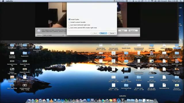The height and width of the screenshot is (103, 184).
Task: Click the redsn0w icon in dock
Action: click(x=122, y=100)
